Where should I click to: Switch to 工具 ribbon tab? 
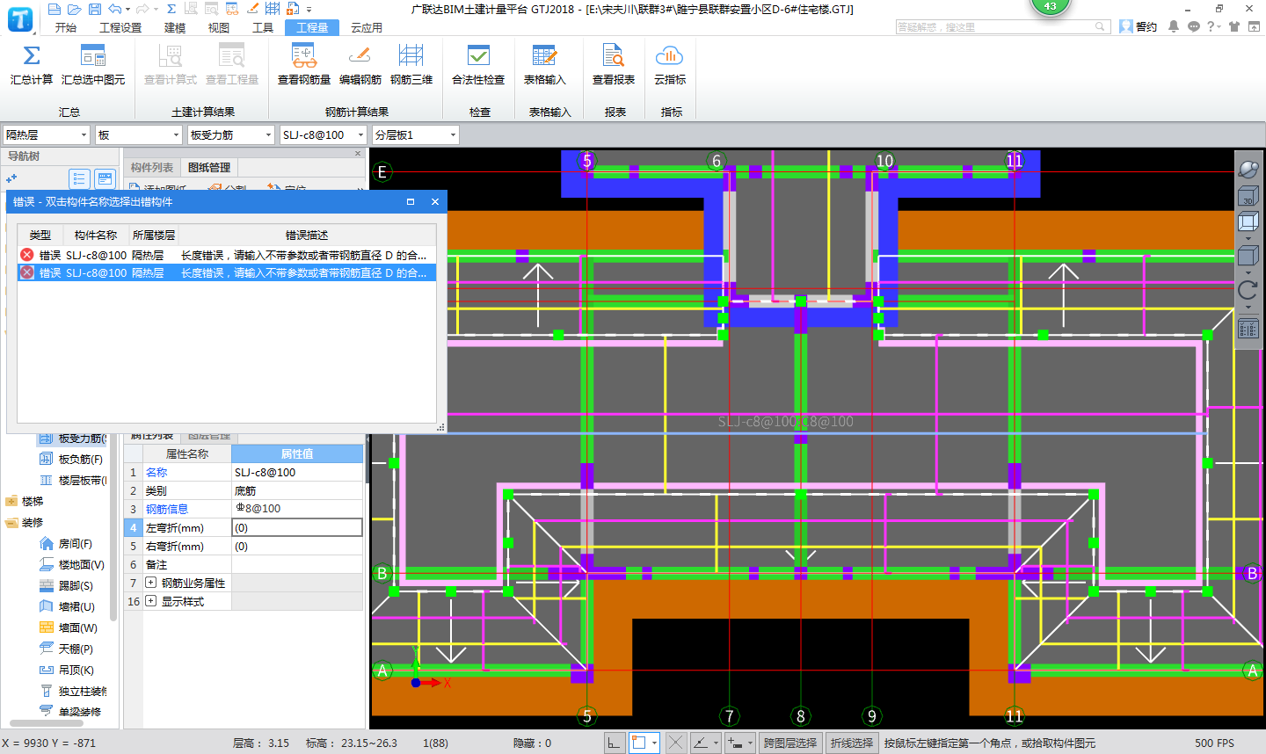pyautogui.click(x=263, y=27)
